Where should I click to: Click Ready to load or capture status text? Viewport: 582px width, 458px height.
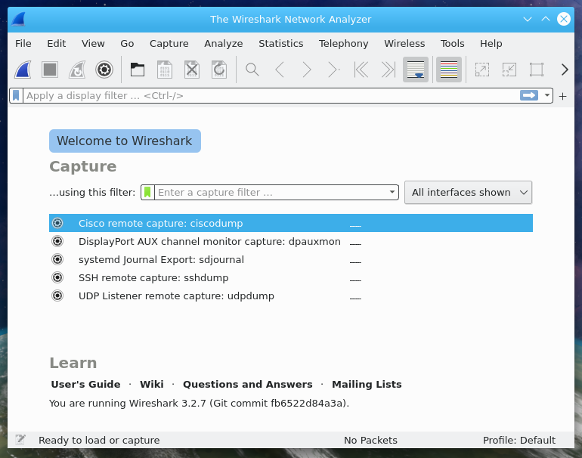pos(99,440)
